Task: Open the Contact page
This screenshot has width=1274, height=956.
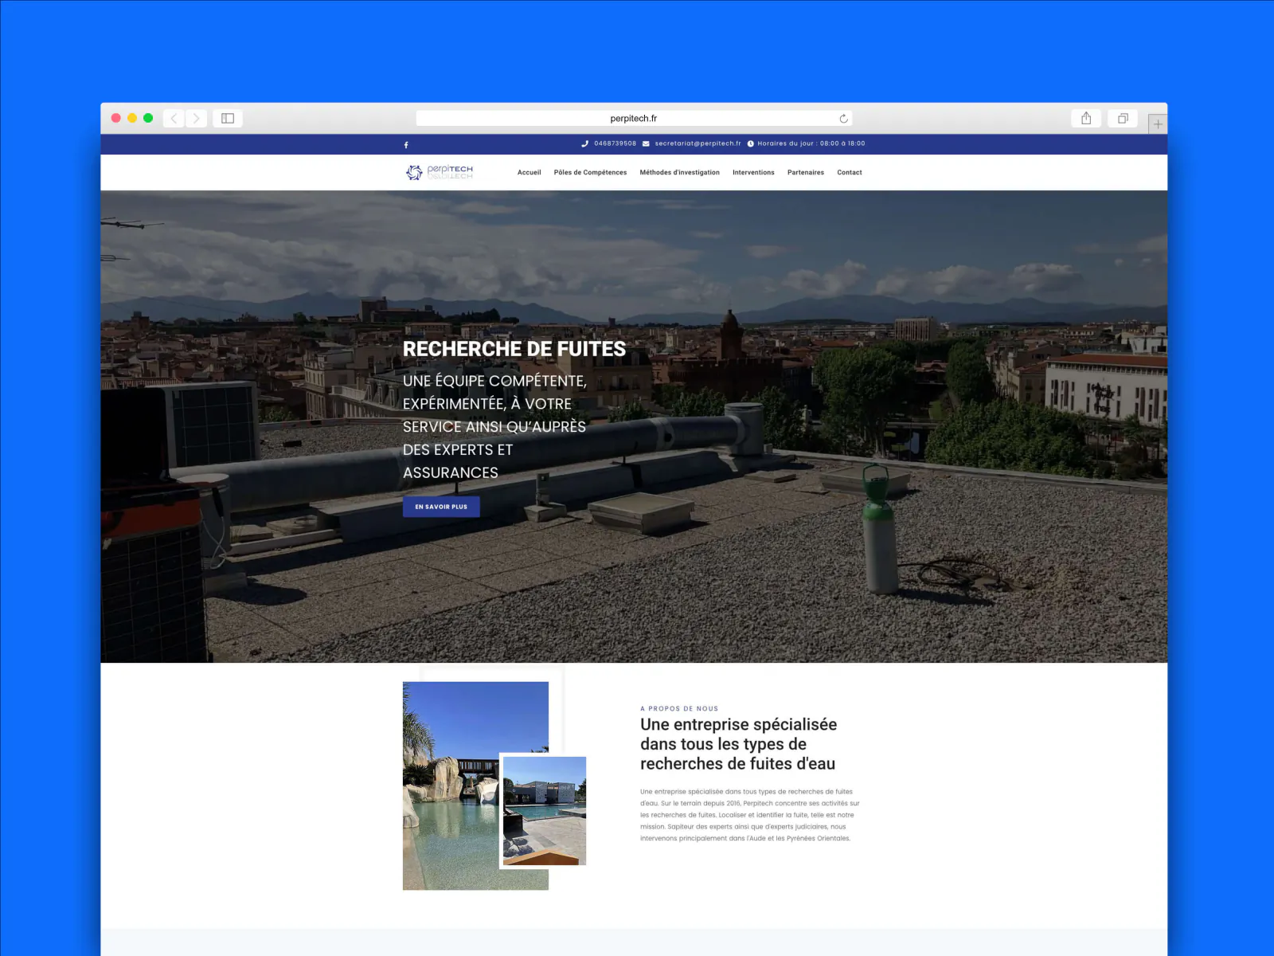Action: click(850, 172)
